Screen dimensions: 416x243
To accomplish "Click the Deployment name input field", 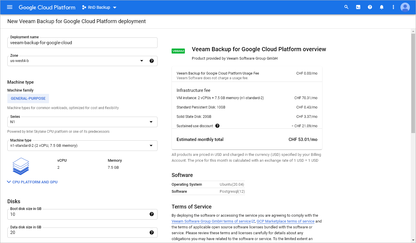I will [82, 43].
